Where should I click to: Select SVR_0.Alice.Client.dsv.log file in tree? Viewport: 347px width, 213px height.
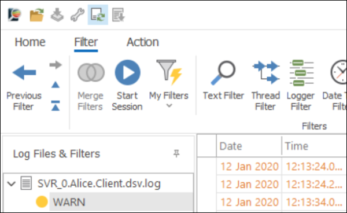(99, 183)
